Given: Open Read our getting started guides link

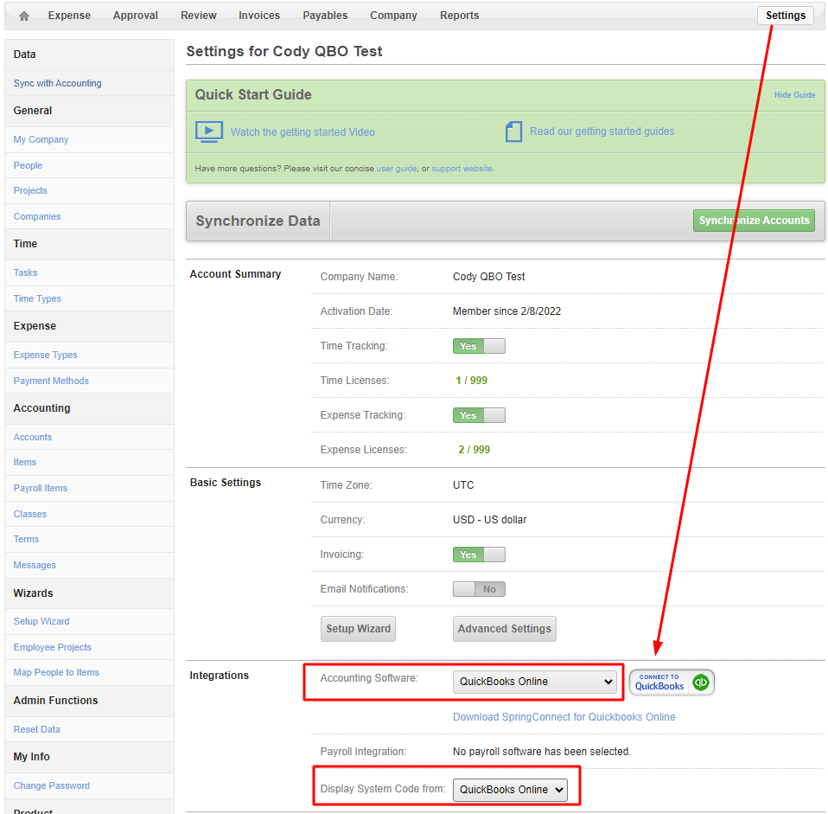Looking at the screenshot, I should tap(602, 131).
